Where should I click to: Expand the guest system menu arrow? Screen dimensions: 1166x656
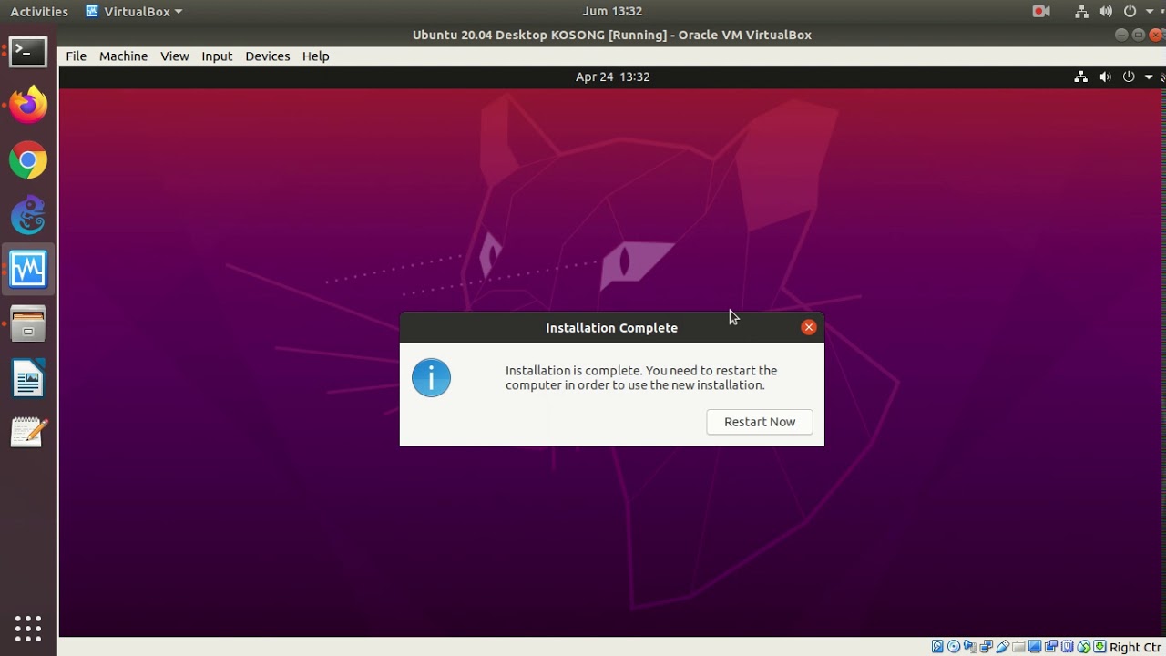pos(1149,77)
